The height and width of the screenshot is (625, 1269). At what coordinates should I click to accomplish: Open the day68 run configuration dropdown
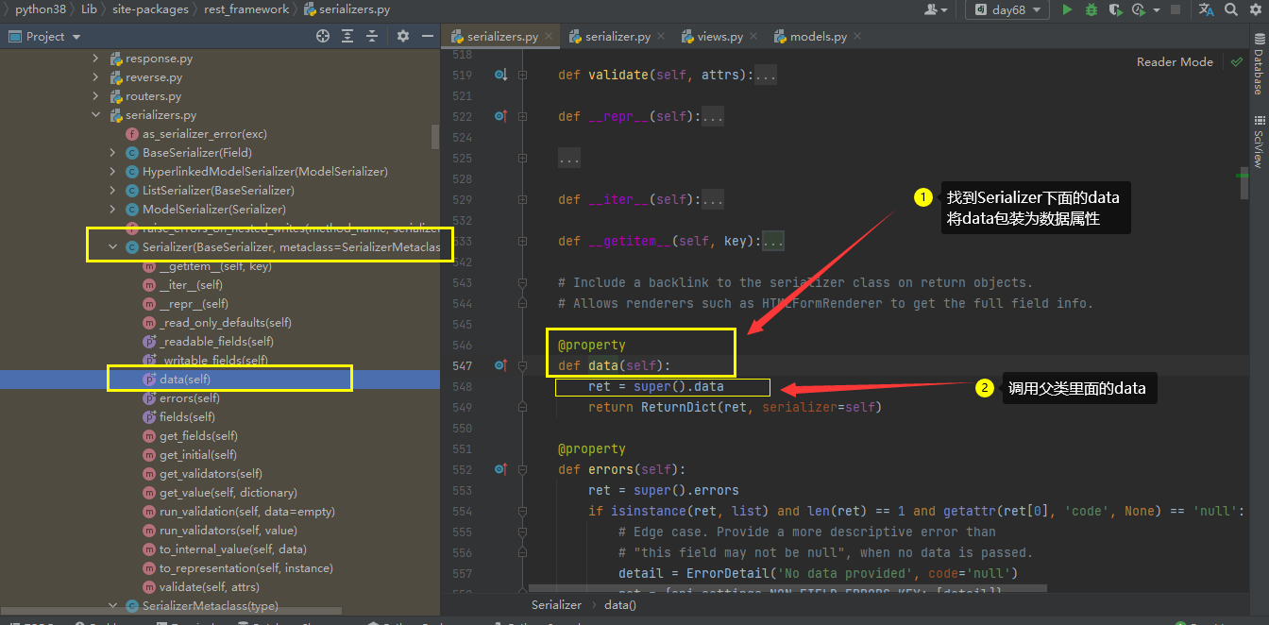tap(1007, 9)
